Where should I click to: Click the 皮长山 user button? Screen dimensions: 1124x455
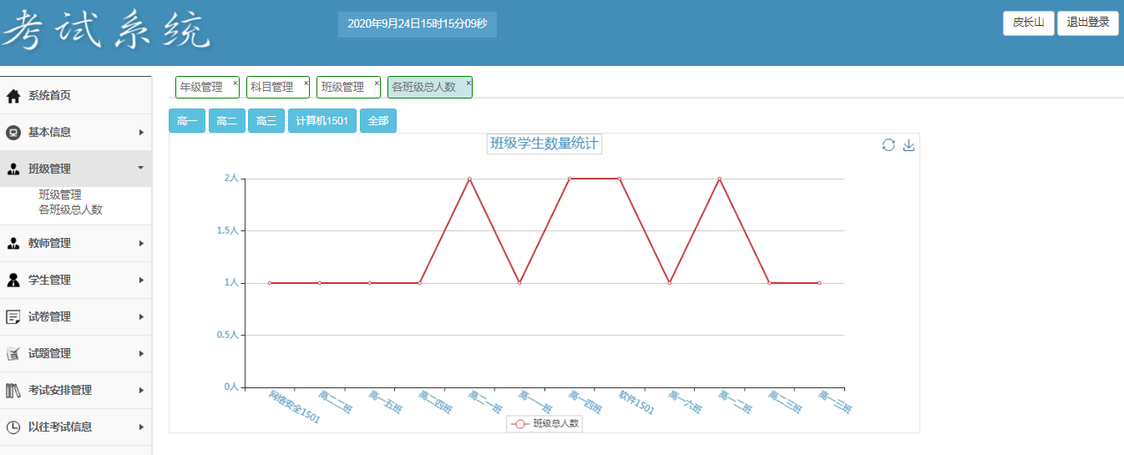tap(1028, 23)
